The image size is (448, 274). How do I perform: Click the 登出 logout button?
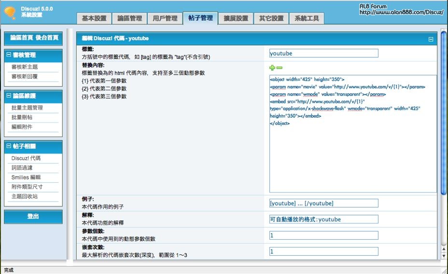33,217
